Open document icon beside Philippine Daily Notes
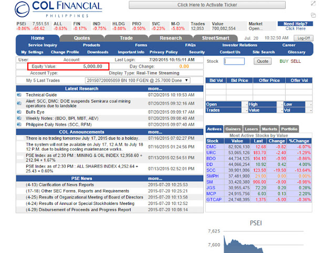This screenshot has height=253, width=336. pos(19,125)
